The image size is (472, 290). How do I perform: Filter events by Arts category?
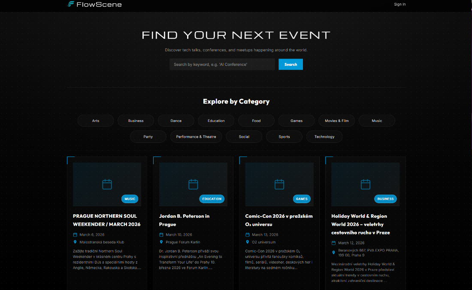(x=96, y=121)
